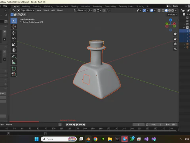Switch to wireframe shading
190x143 pixels.
[x=163, y=10]
